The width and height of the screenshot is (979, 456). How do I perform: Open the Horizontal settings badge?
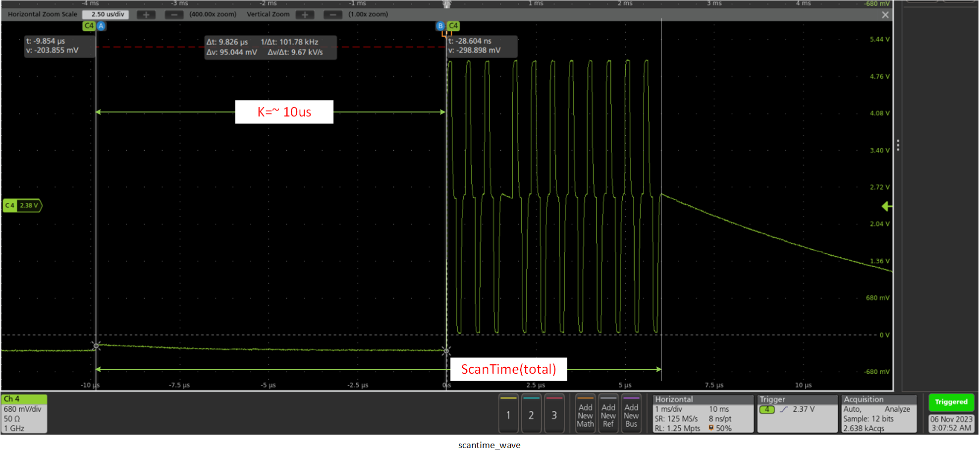703,414
